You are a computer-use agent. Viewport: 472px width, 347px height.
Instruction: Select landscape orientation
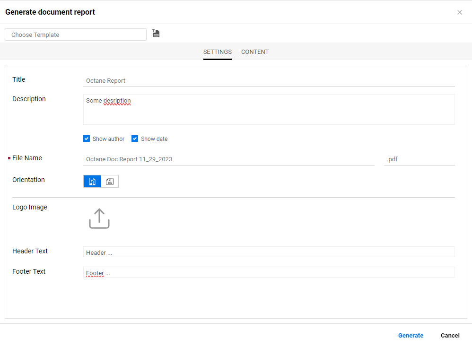point(110,182)
